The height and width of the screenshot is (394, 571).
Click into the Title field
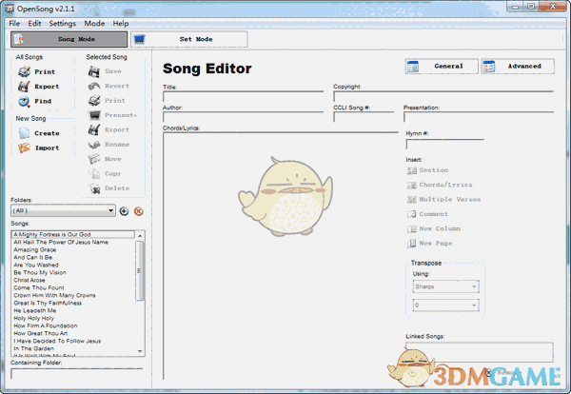click(x=244, y=96)
